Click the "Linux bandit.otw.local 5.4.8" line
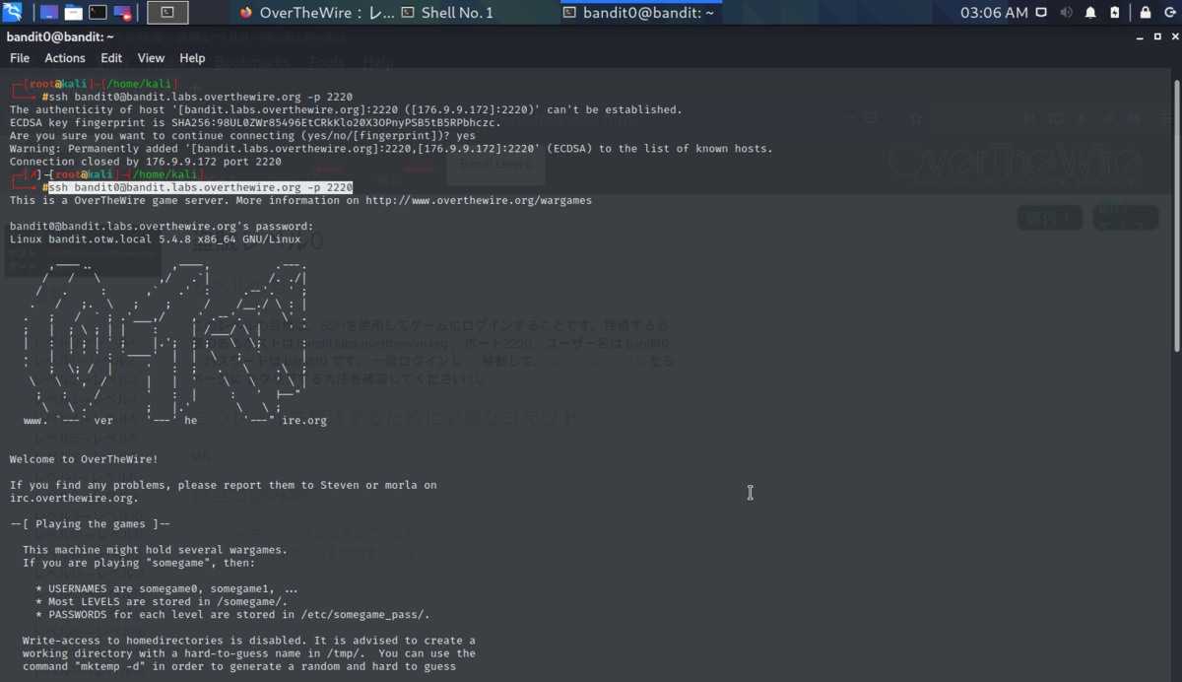This screenshot has width=1182, height=682. (x=155, y=239)
